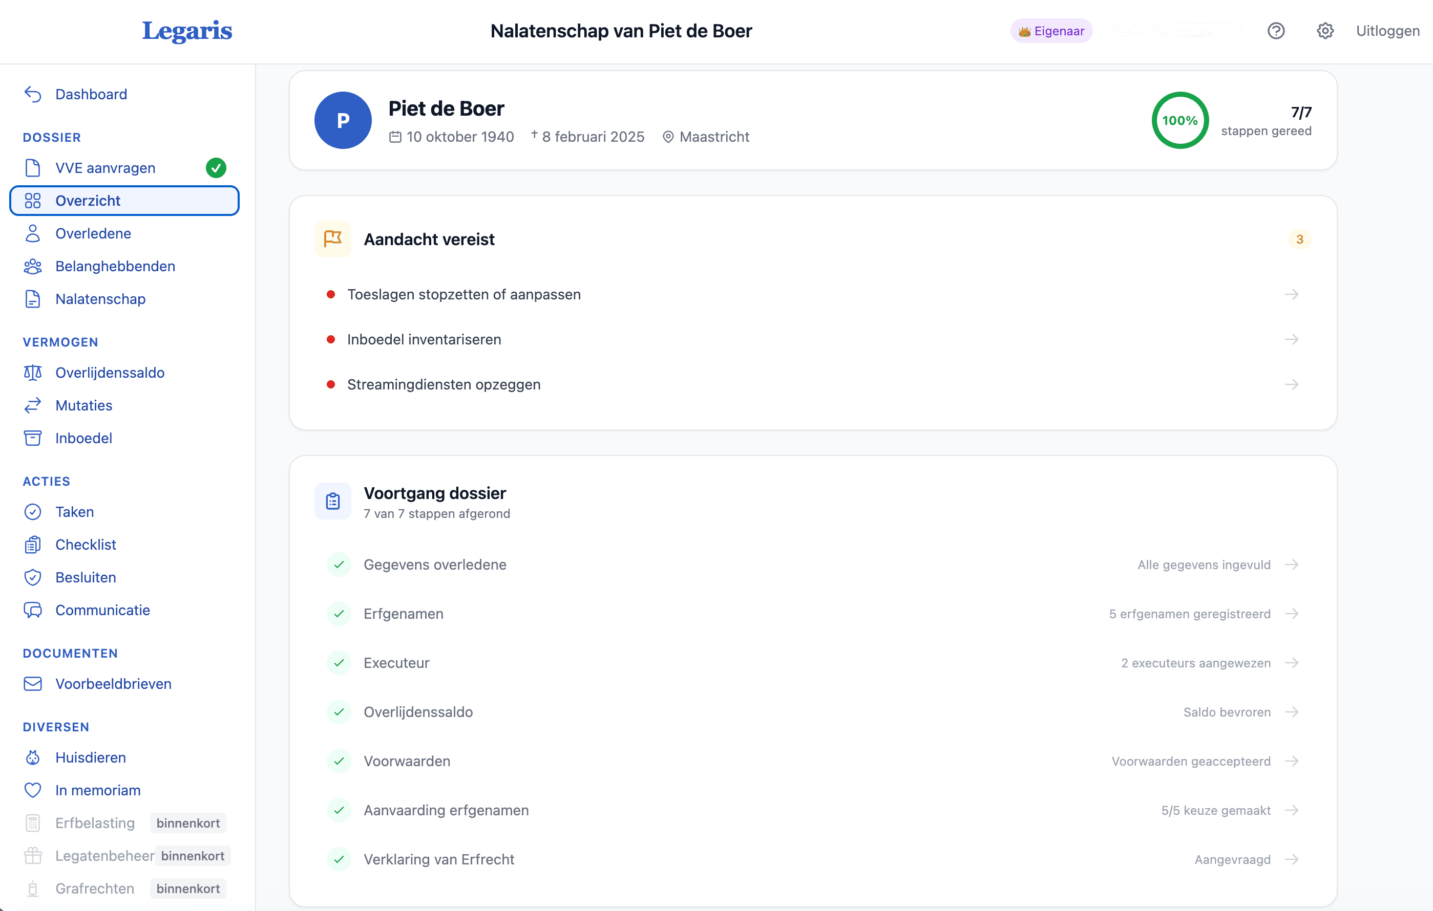Screen dimensions: 1433x911
Task: Click the In memoriam heart icon
Action: point(33,790)
